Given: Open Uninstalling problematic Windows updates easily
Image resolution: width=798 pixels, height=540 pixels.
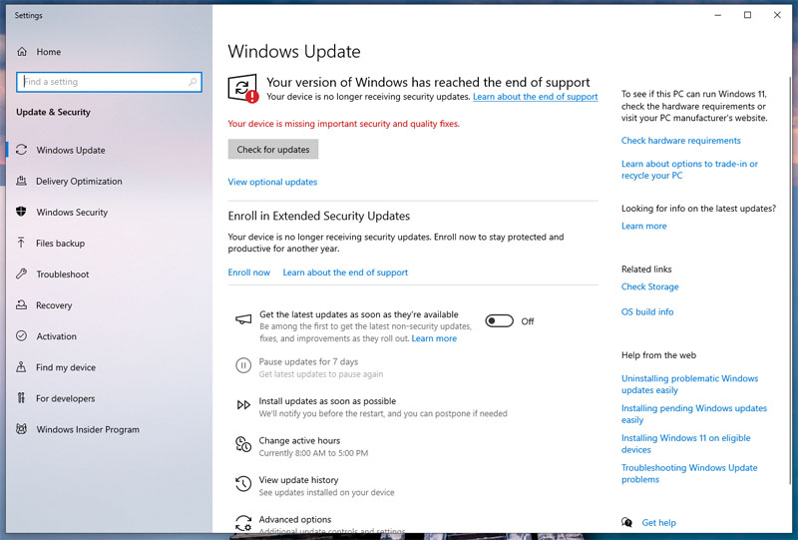Looking at the screenshot, I should [x=689, y=384].
